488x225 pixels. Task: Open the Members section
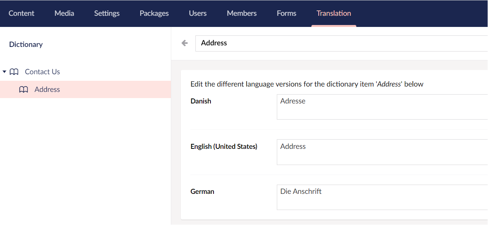coord(242,13)
